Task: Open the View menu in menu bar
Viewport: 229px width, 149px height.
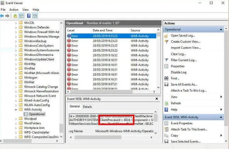Action: (x=25, y=10)
